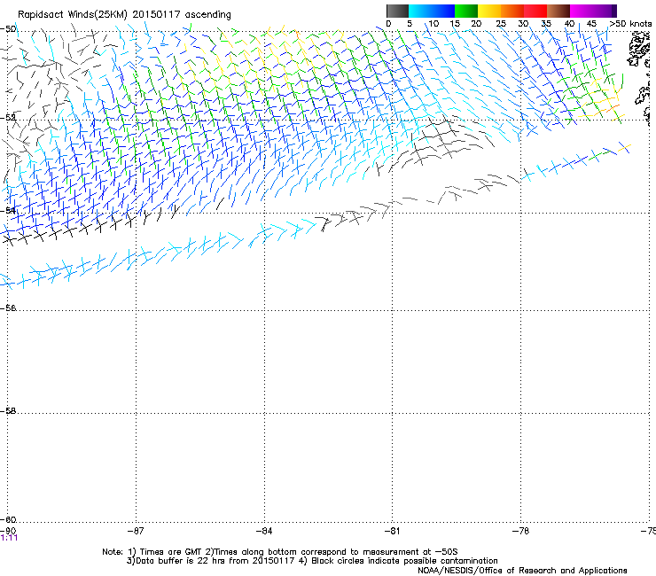Click the -50 latitude axis label
656x576 pixels.
pyautogui.click(x=8, y=29)
